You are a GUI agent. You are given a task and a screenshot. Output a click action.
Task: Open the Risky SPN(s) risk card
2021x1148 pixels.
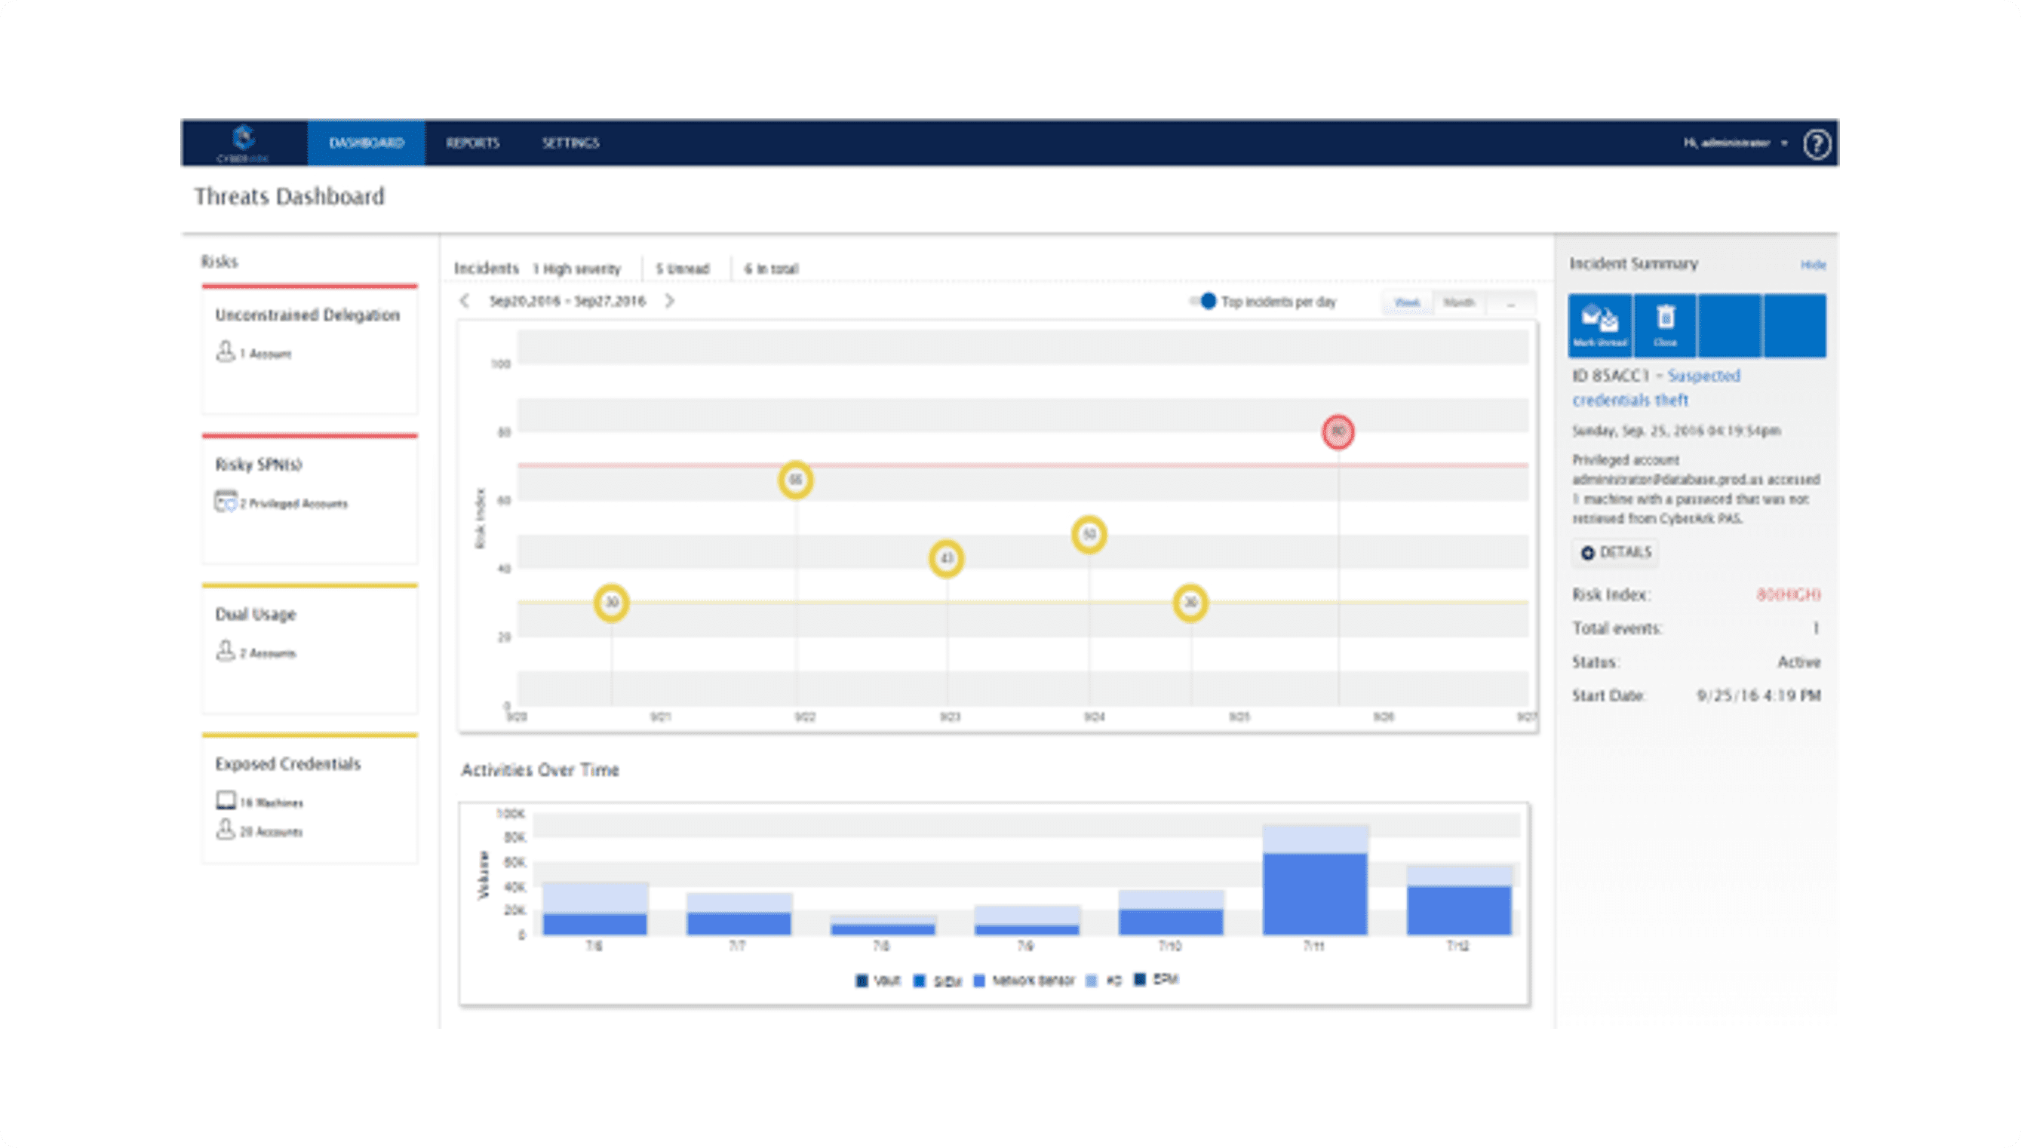(x=310, y=499)
